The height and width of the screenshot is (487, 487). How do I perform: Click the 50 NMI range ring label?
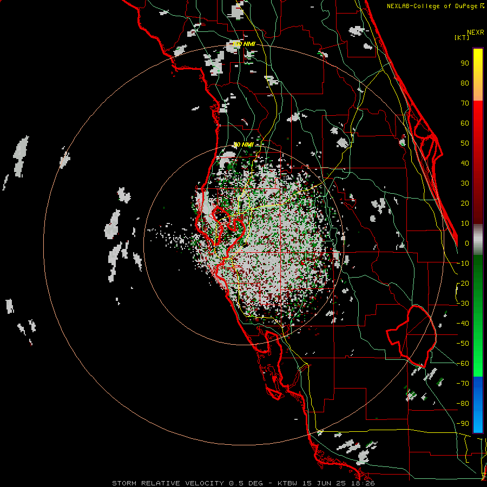coord(243,144)
